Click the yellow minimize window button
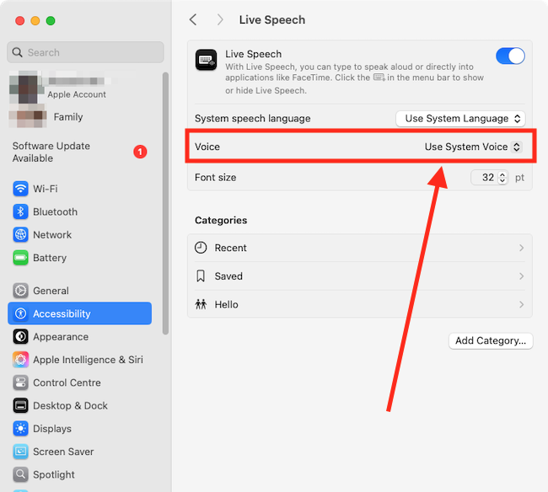 pyautogui.click(x=35, y=21)
